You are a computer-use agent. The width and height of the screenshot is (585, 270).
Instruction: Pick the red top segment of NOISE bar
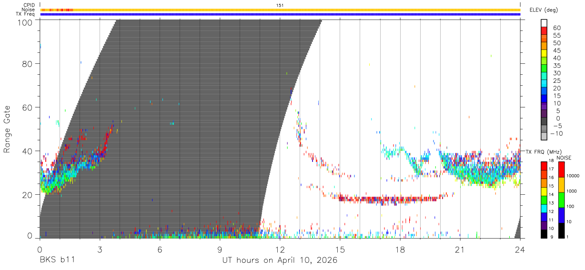tap(562, 170)
